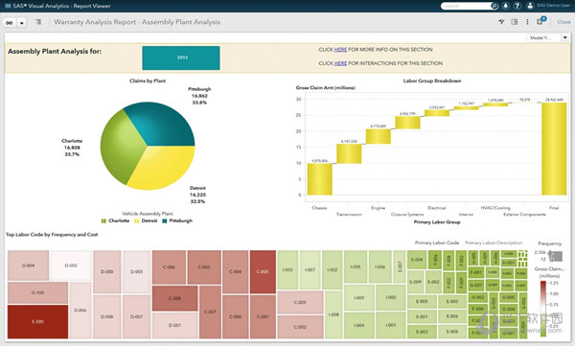Toggle Detroit in the pie legend
This screenshot has width=575, height=346.
coord(147,220)
